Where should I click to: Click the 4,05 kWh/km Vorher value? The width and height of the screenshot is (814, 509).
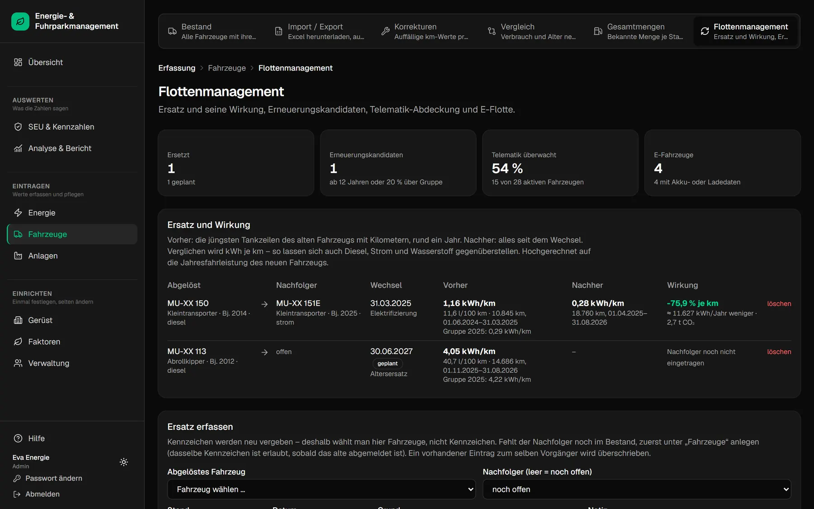pyautogui.click(x=469, y=351)
